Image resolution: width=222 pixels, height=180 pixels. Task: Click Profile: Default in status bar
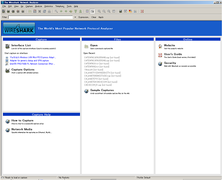[x=144, y=178]
